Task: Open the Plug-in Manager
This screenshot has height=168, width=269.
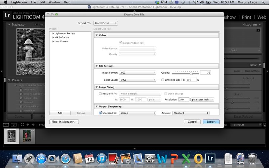Action: [x=64, y=122]
